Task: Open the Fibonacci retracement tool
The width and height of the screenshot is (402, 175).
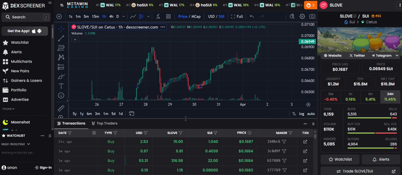Action: pyautogui.click(x=61, y=48)
